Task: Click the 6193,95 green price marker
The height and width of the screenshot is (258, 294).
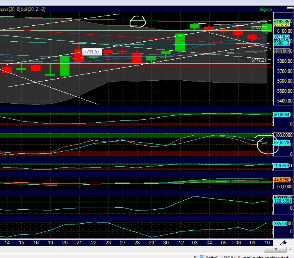Action: point(282,21)
